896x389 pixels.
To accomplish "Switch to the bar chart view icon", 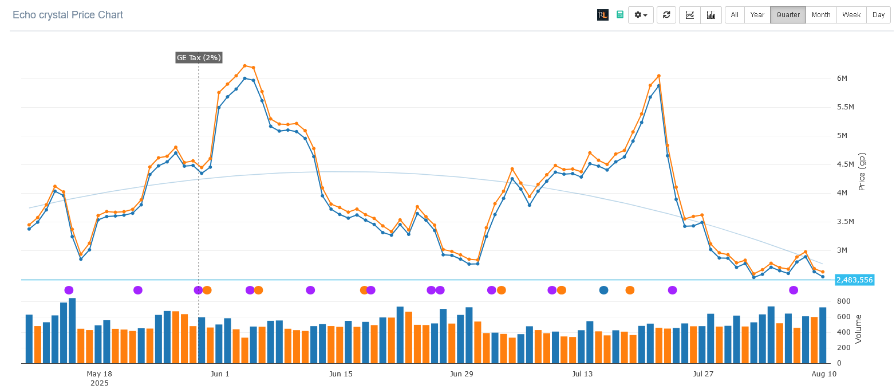I will coord(711,15).
